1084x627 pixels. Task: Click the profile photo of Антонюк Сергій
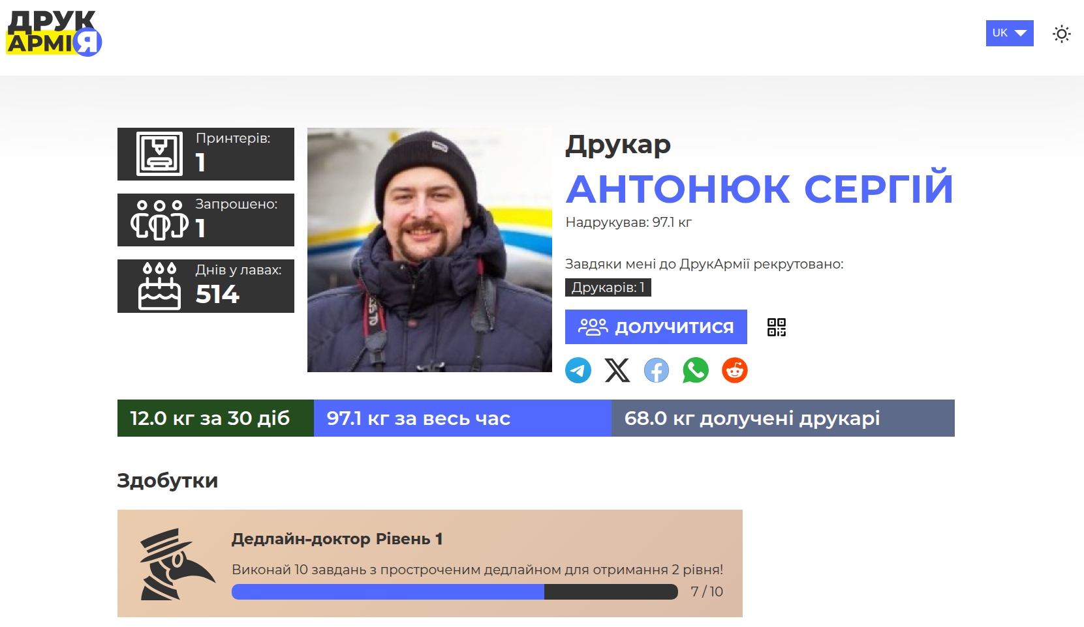pyautogui.click(x=429, y=250)
